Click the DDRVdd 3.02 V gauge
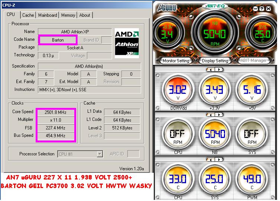Screen dimensions: 280x201 (x=178, y=90)
